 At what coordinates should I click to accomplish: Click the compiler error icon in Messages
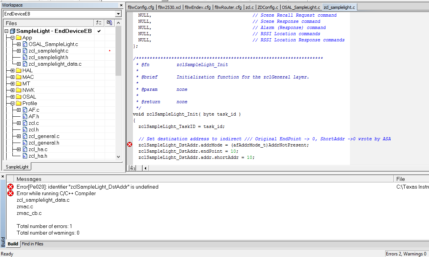click(10, 193)
